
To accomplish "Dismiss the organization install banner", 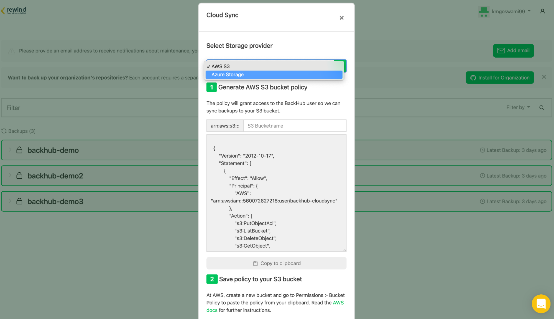I will point(544,77).
